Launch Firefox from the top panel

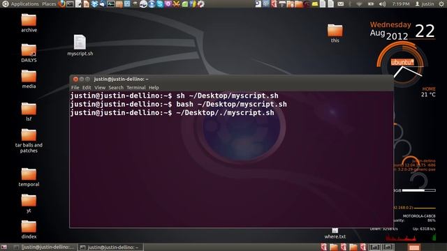61,4
